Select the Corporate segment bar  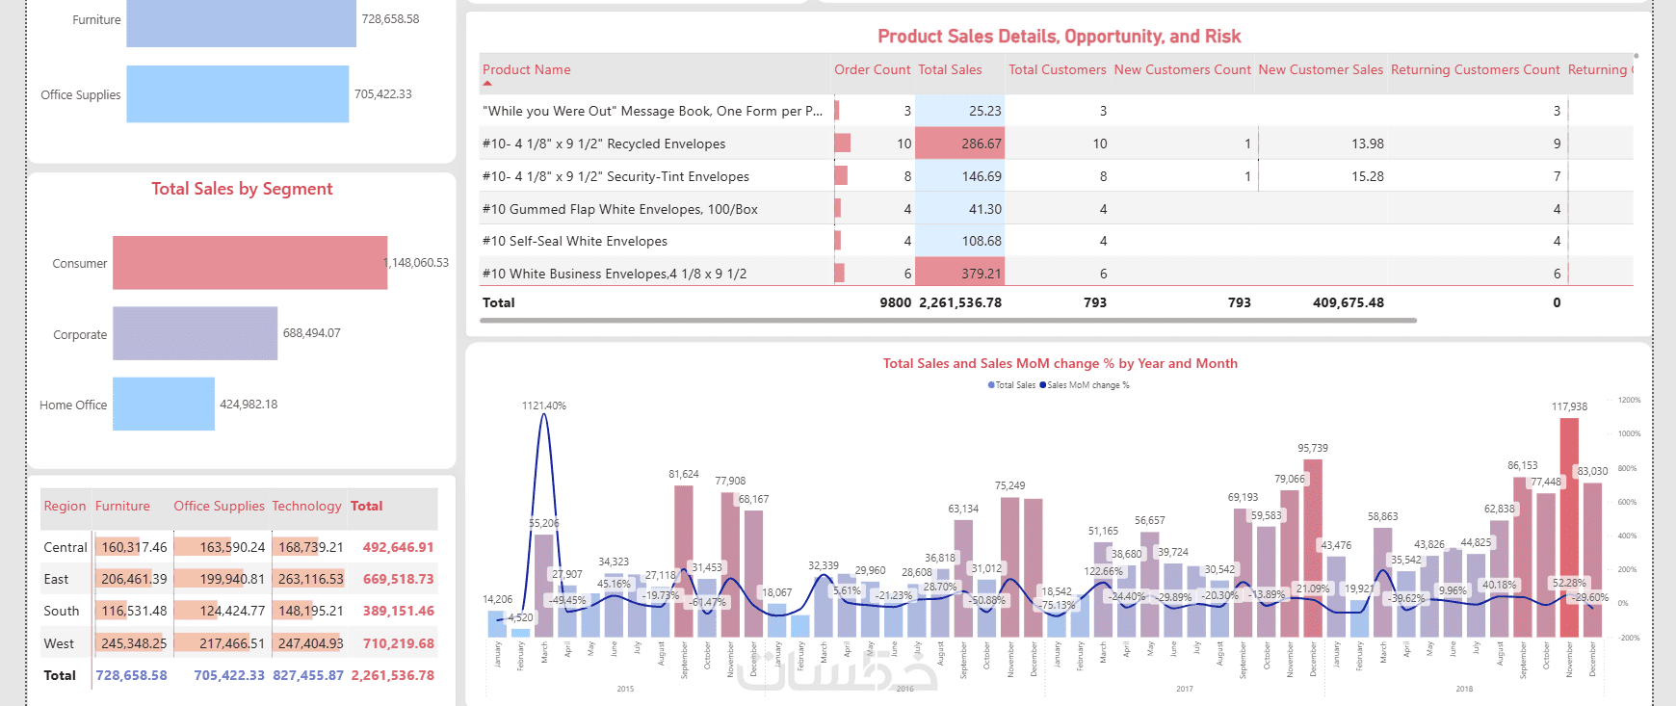pos(195,333)
